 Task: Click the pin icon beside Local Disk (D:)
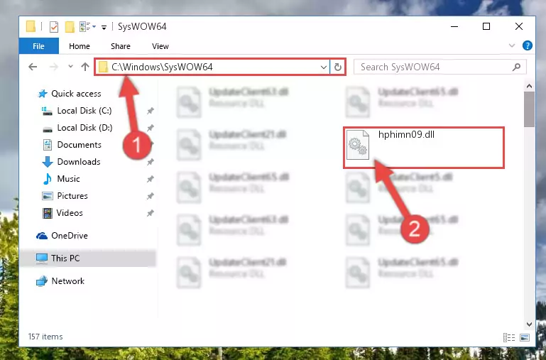click(x=150, y=128)
